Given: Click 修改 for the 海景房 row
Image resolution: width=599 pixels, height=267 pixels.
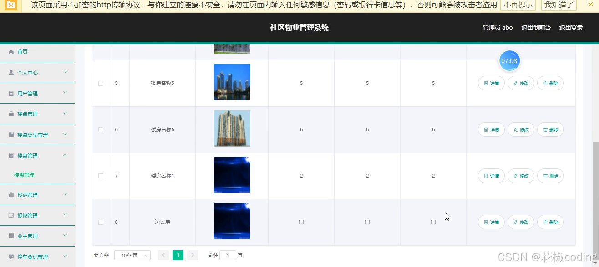Looking at the screenshot, I should [521, 222].
